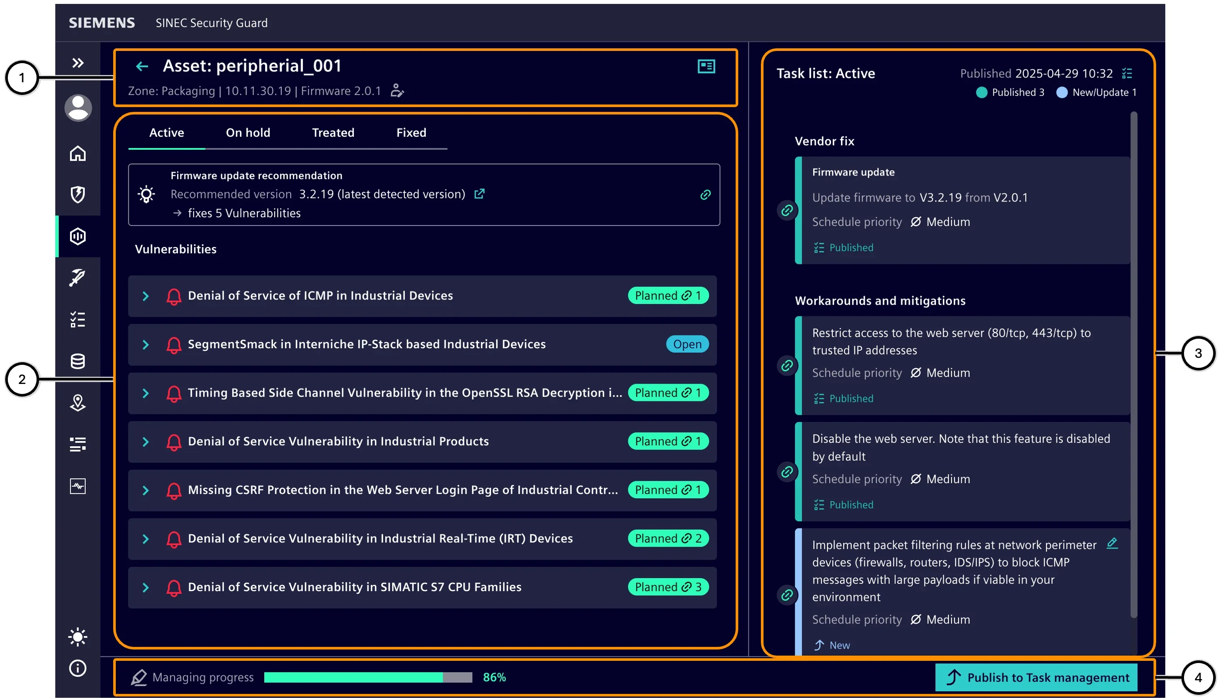Click the Open status badge on SegmentSmack
Viewport: 1221px width, 700px height.
coord(687,344)
